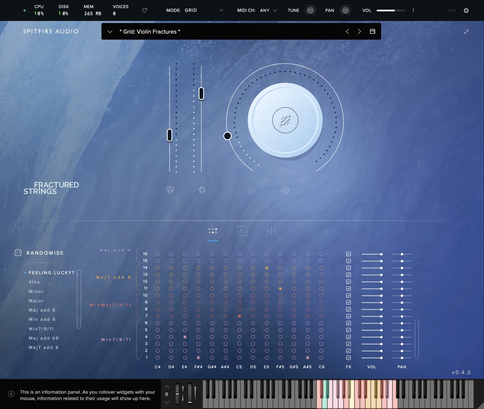Image resolution: width=484 pixels, height=409 pixels.
Task: Select the row 10 grid circle under C4
Action: [x=157, y=295]
